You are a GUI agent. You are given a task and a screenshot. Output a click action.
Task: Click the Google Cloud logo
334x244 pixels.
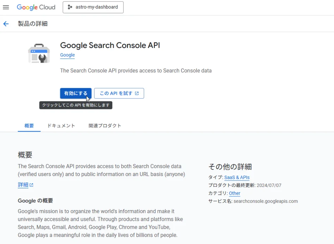point(36,7)
